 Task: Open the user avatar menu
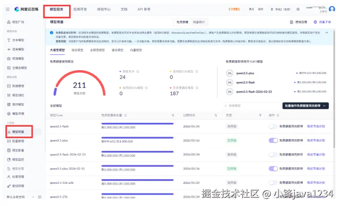(332, 9)
